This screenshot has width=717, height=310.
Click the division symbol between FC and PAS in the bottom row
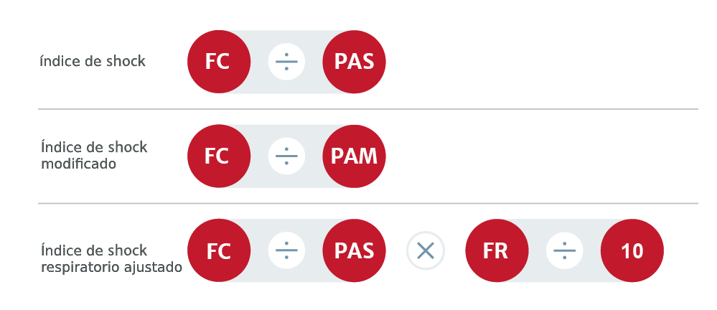click(x=286, y=250)
